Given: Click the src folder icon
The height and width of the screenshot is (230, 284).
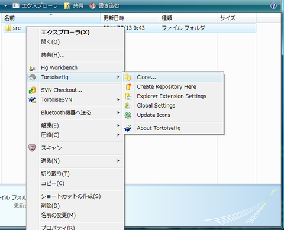Looking at the screenshot, I should pyautogui.click(x=8, y=28).
